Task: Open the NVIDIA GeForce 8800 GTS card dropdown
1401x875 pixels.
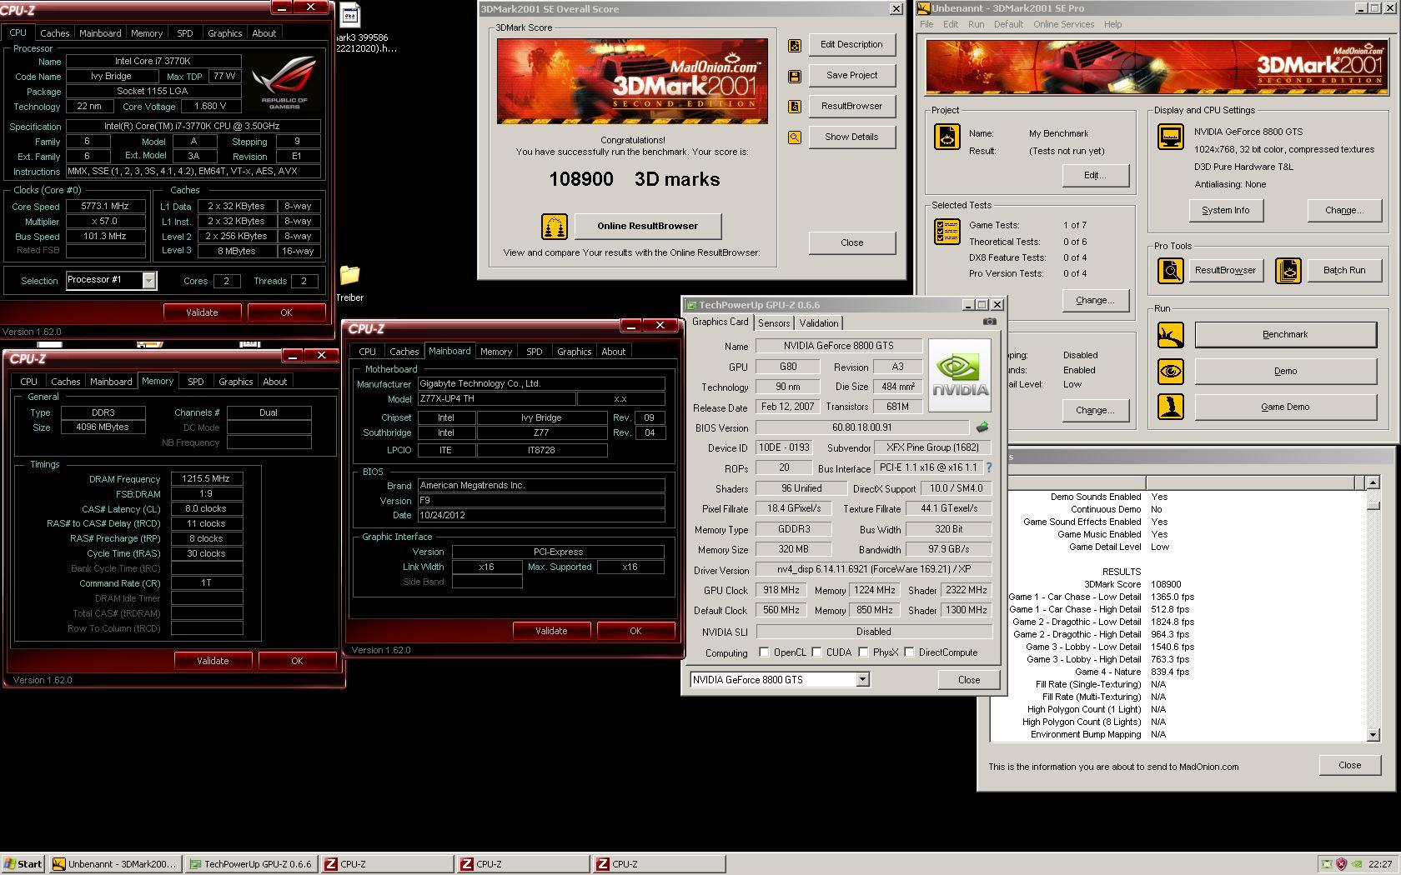Action: pos(862,680)
